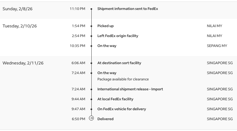Click the SEPANG MY location
This screenshot has height=131, width=237.
(x=217, y=46)
